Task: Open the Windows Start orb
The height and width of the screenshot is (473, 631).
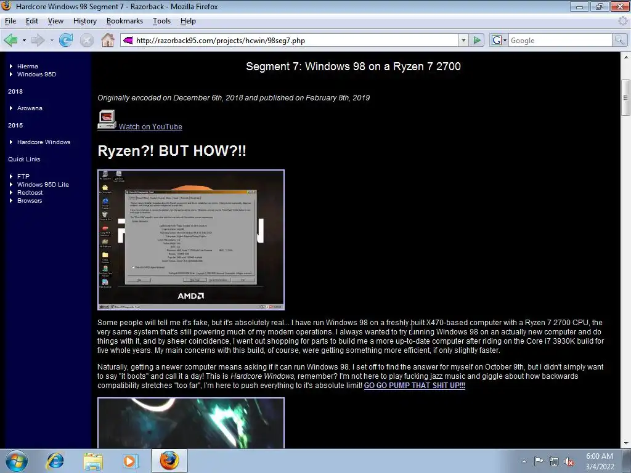Action: (17, 461)
